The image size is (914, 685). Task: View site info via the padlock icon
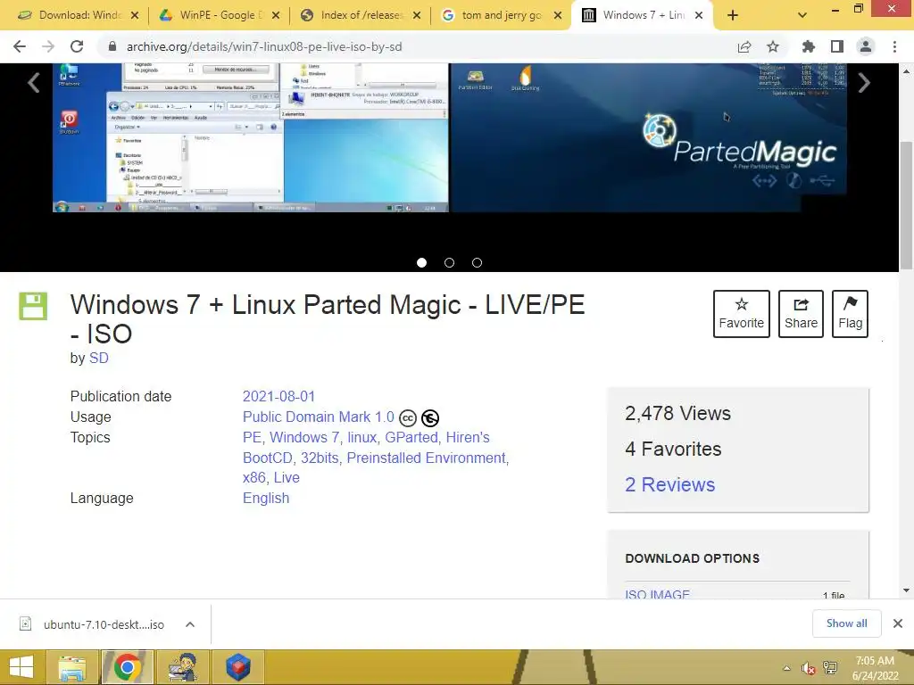coord(112,46)
